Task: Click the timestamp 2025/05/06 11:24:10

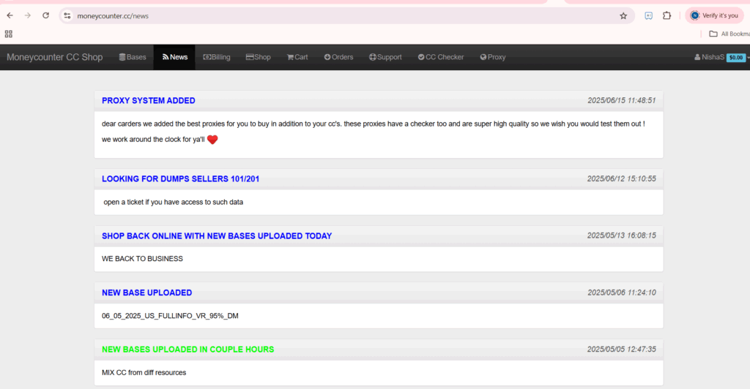Action: (x=622, y=292)
